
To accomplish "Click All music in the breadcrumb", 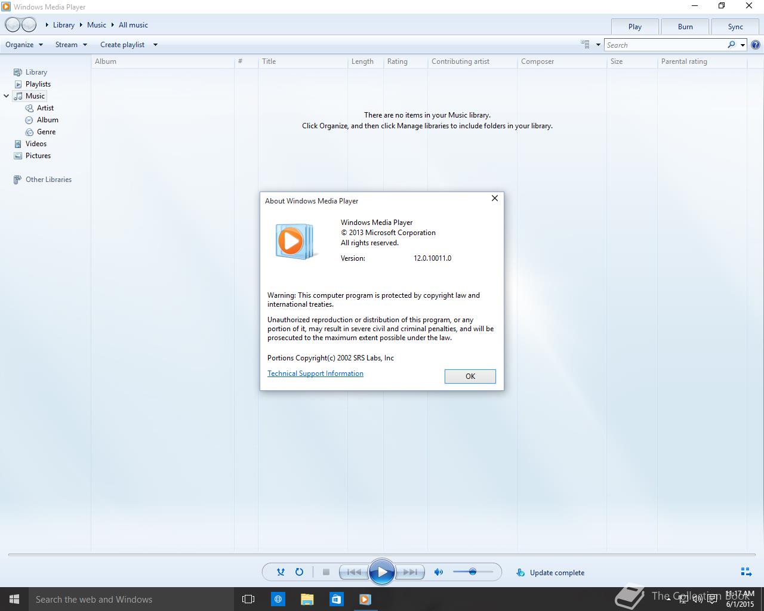I will coord(133,25).
